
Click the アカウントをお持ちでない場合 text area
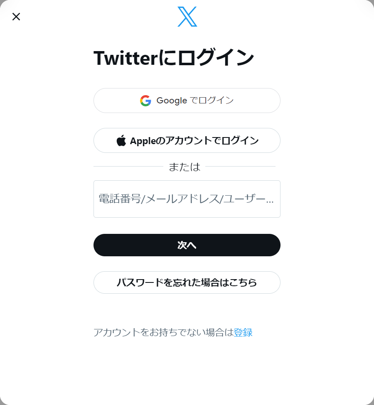point(162,332)
